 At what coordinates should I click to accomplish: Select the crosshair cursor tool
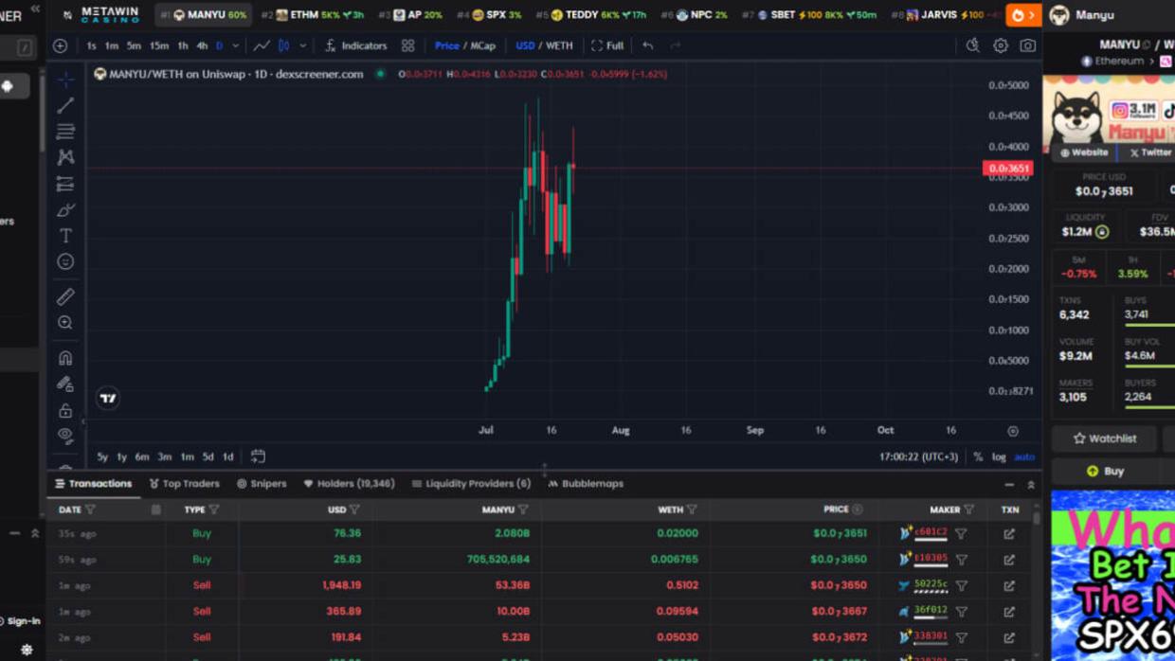coord(65,80)
